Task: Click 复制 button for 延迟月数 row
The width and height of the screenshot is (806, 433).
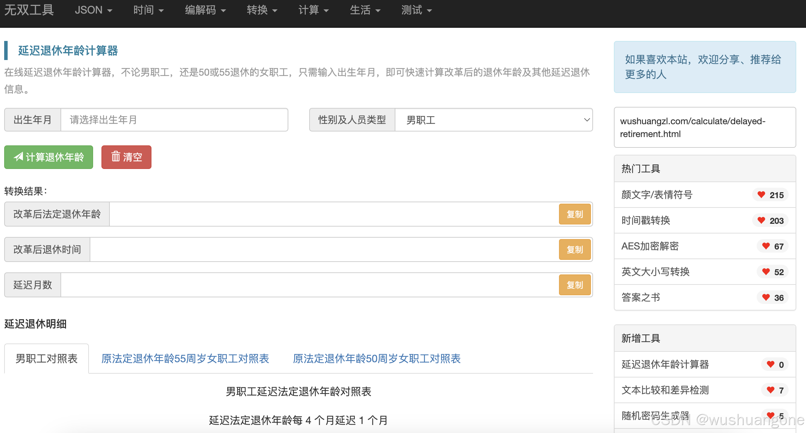Action: click(575, 285)
